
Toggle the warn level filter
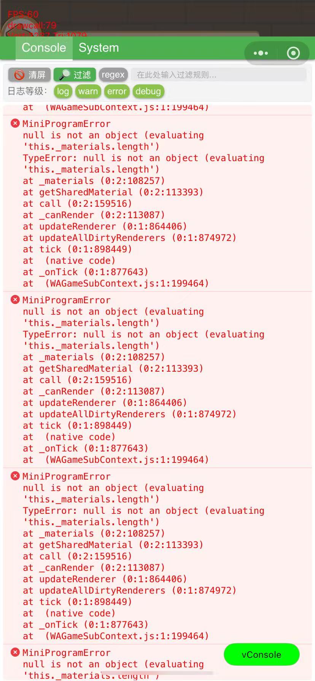(88, 91)
